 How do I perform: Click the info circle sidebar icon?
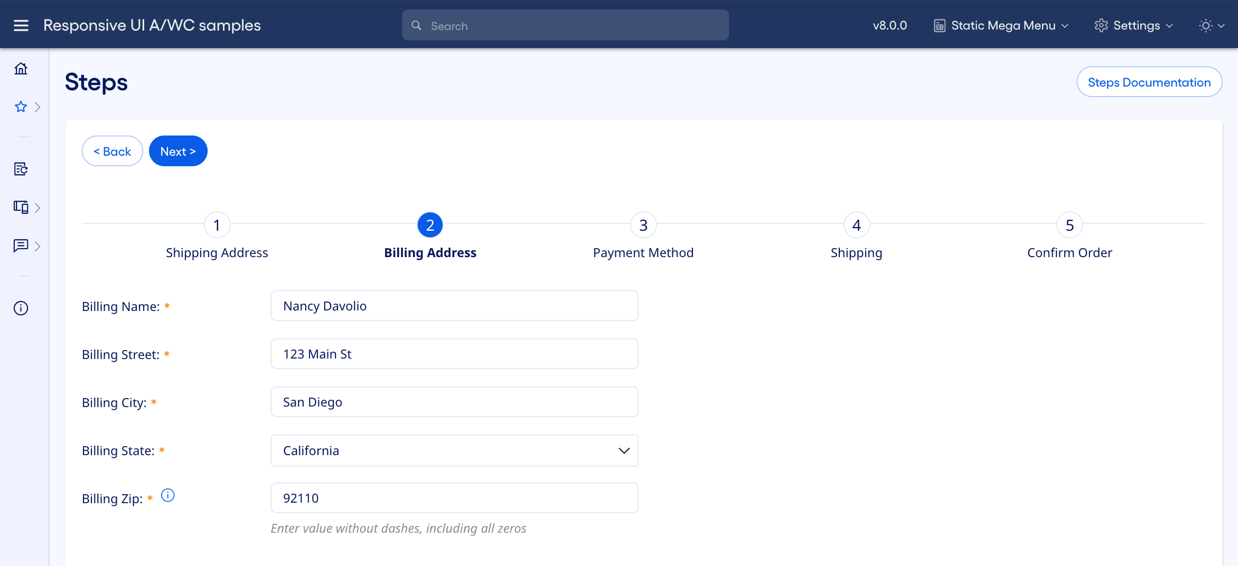[21, 308]
